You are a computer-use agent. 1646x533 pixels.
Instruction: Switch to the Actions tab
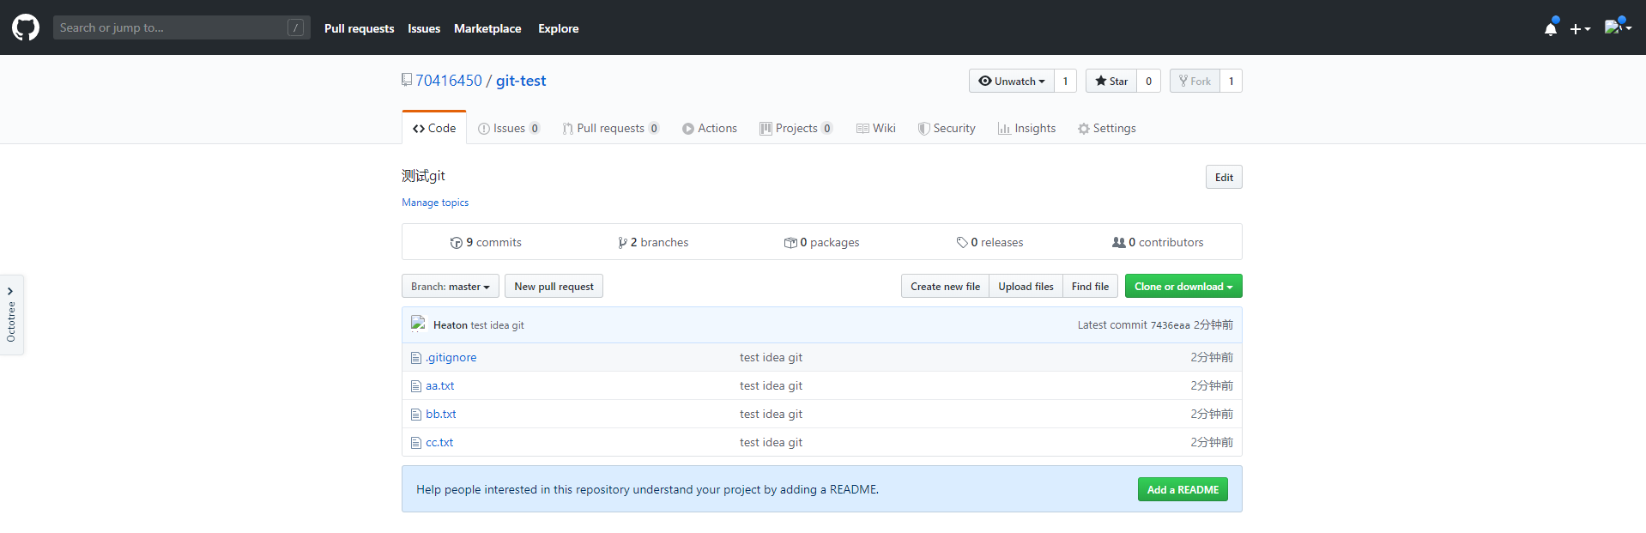tap(710, 128)
